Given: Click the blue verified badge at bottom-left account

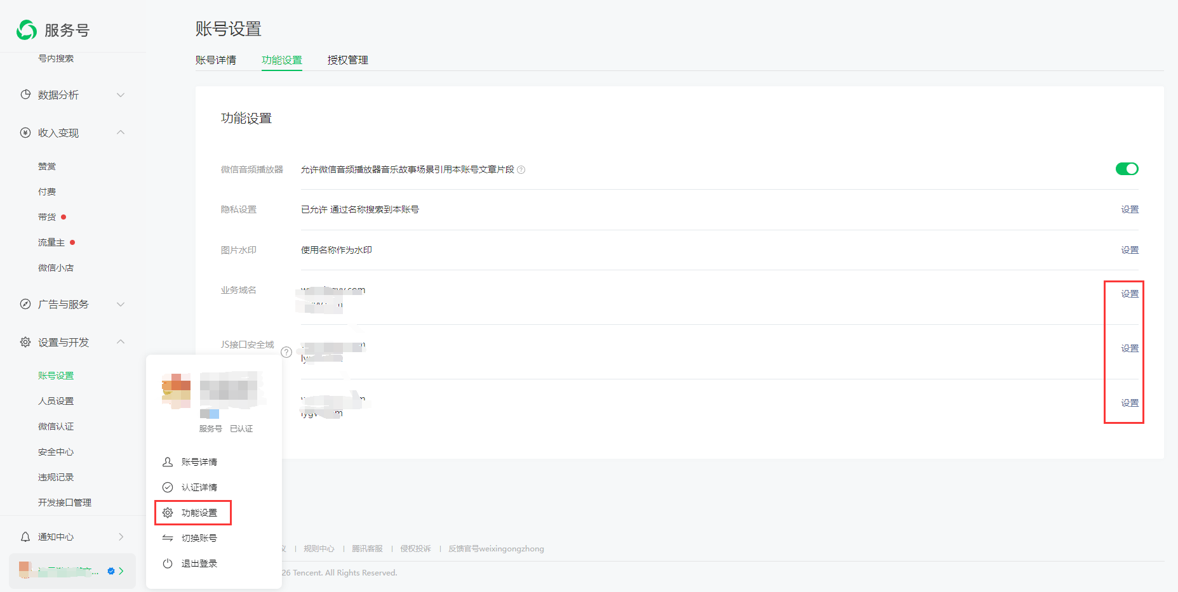Looking at the screenshot, I should coord(111,571).
